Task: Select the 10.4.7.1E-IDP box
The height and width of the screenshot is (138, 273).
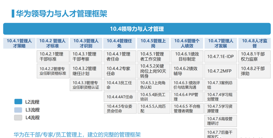Action: [x=221, y=57]
